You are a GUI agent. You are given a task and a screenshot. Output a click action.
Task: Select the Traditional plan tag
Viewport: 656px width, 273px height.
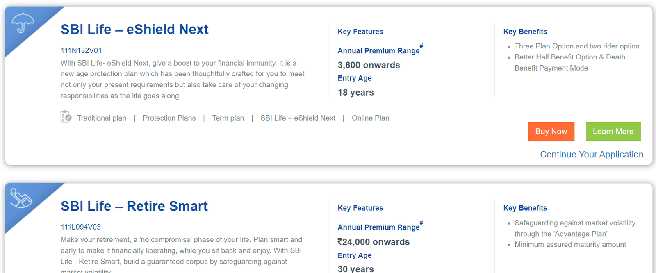point(102,118)
